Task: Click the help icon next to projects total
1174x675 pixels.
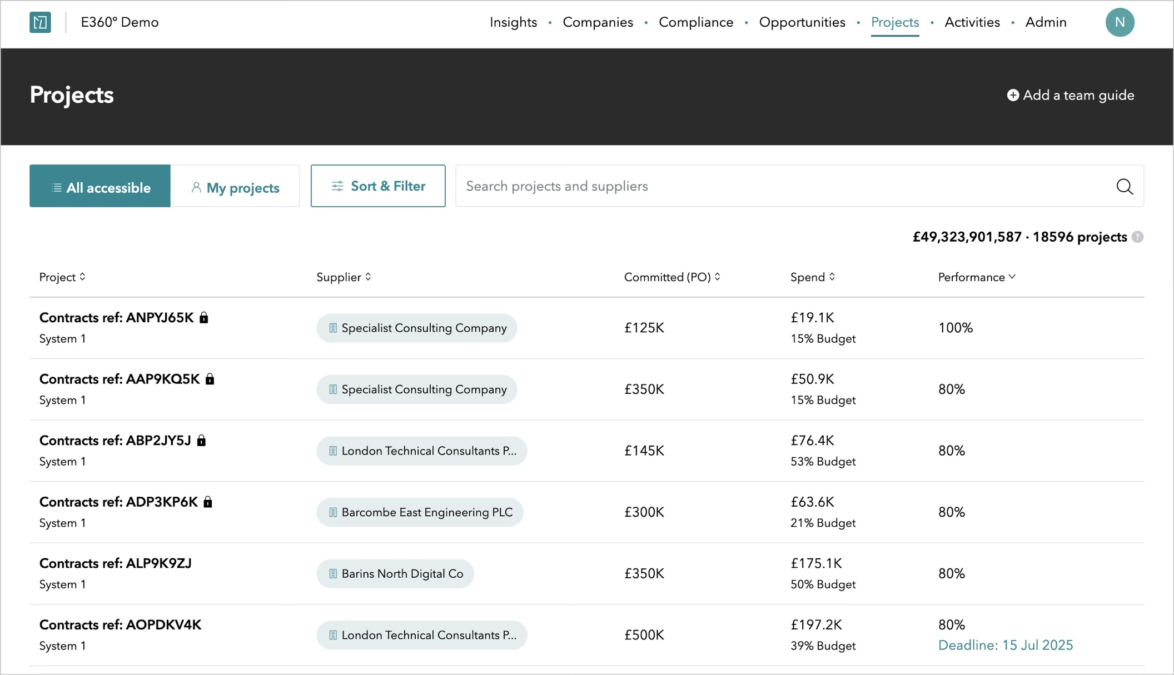Action: click(x=1137, y=237)
